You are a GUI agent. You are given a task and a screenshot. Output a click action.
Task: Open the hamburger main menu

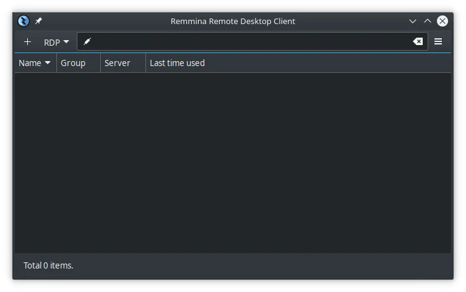pyautogui.click(x=438, y=42)
